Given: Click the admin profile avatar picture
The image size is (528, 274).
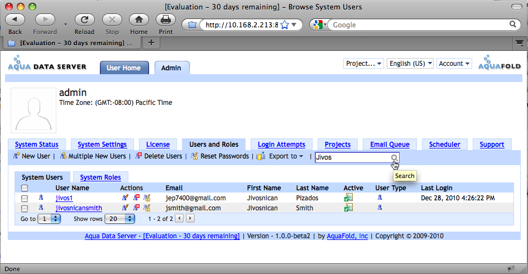Looking at the screenshot, I should (33, 110).
